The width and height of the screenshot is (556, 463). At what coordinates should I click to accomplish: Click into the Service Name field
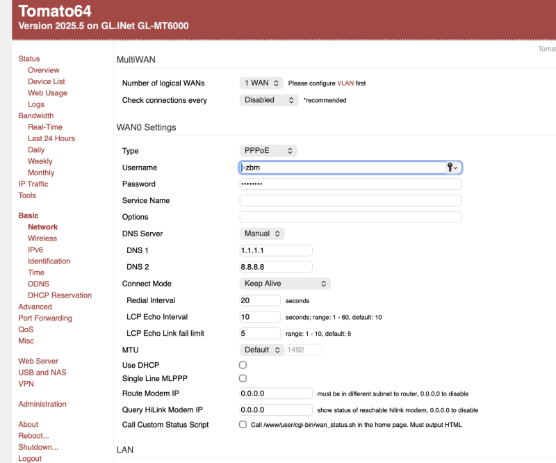coord(350,200)
